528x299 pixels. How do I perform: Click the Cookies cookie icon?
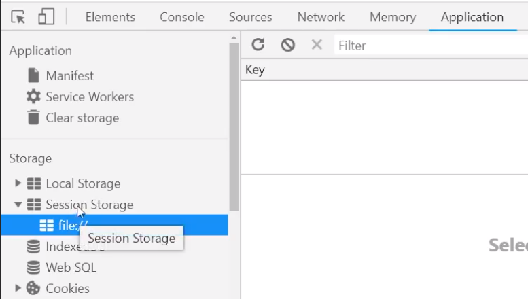(x=33, y=288)
